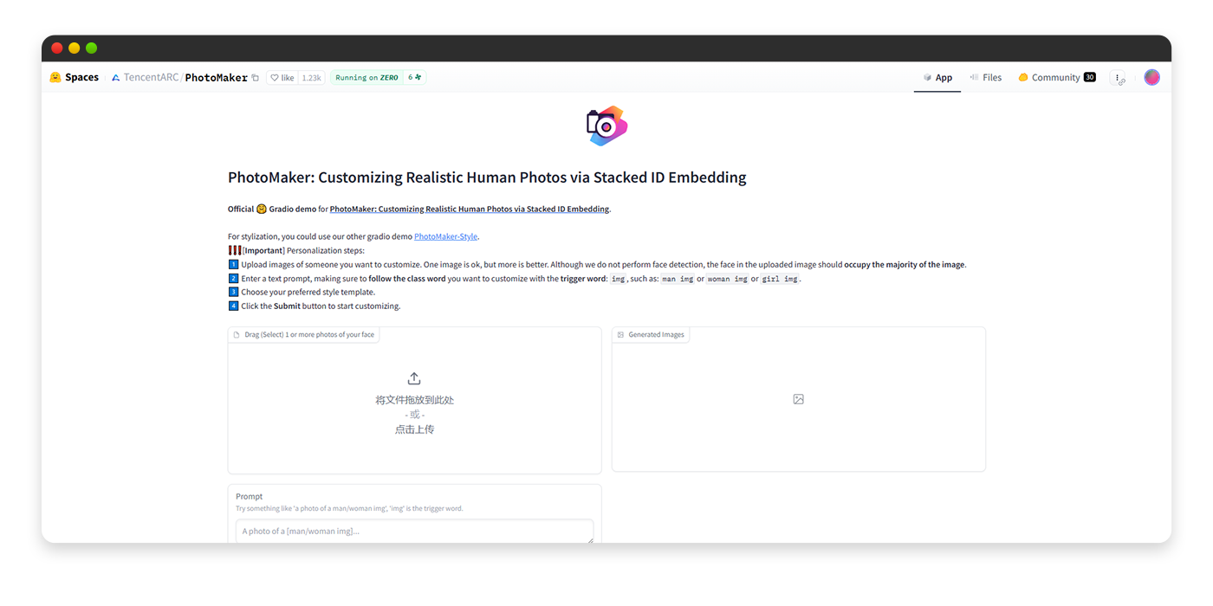1213x606 pixels.
Task: Open the three-dot more options menu
Action: point(1119,77)
